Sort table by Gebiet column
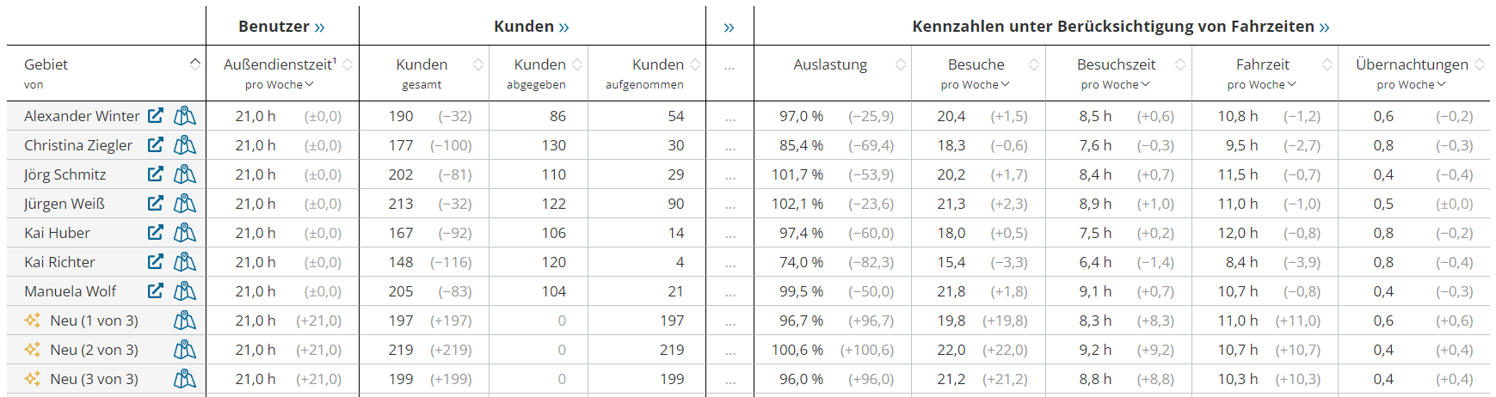1496x397 pixels. tap(195, 64)
